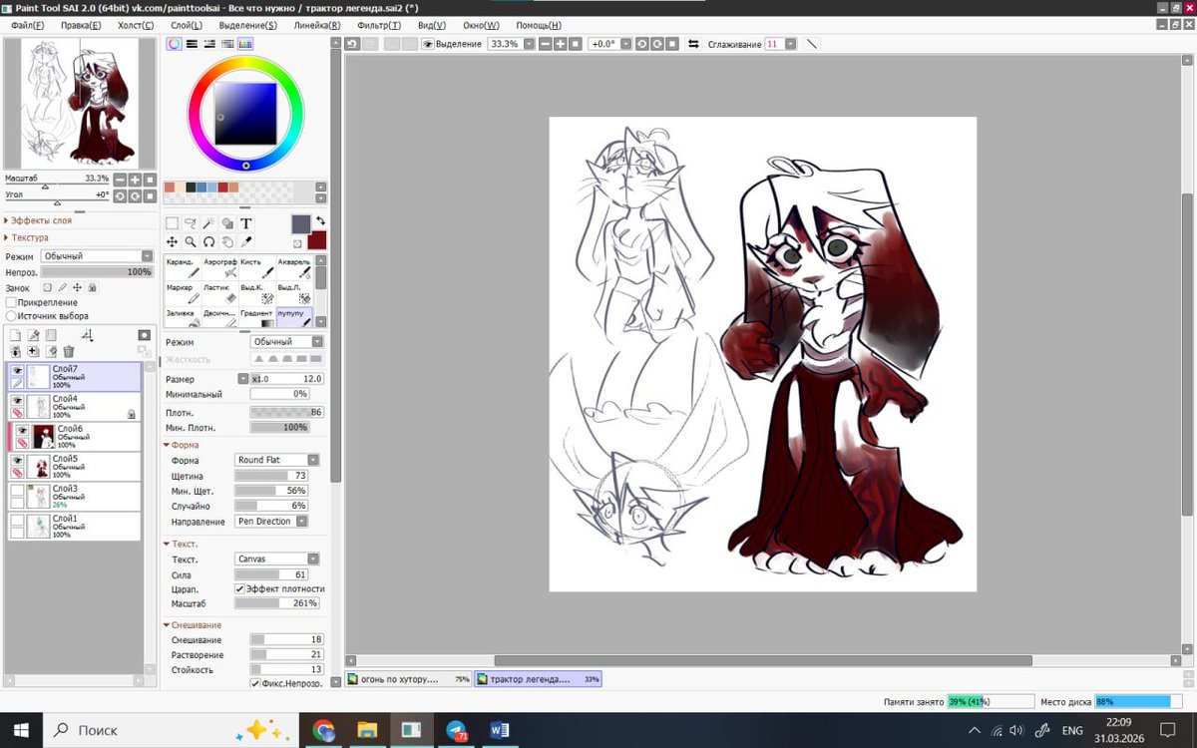Expand the Эффекты слоя section
This screenshot has height=748, width=1197.
coord(41,220)
